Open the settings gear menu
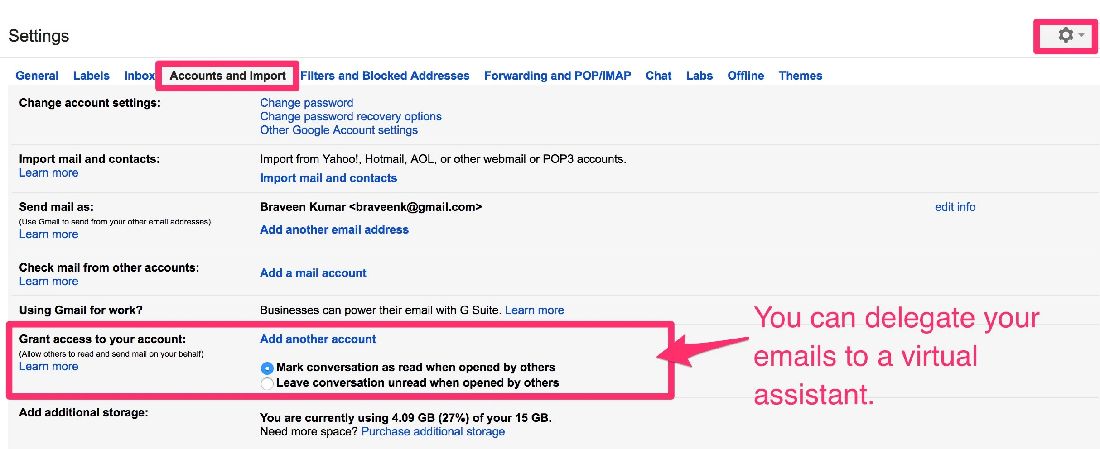Image resolution: width=1100 pixels, height=449 pixels. [1066, 35]
